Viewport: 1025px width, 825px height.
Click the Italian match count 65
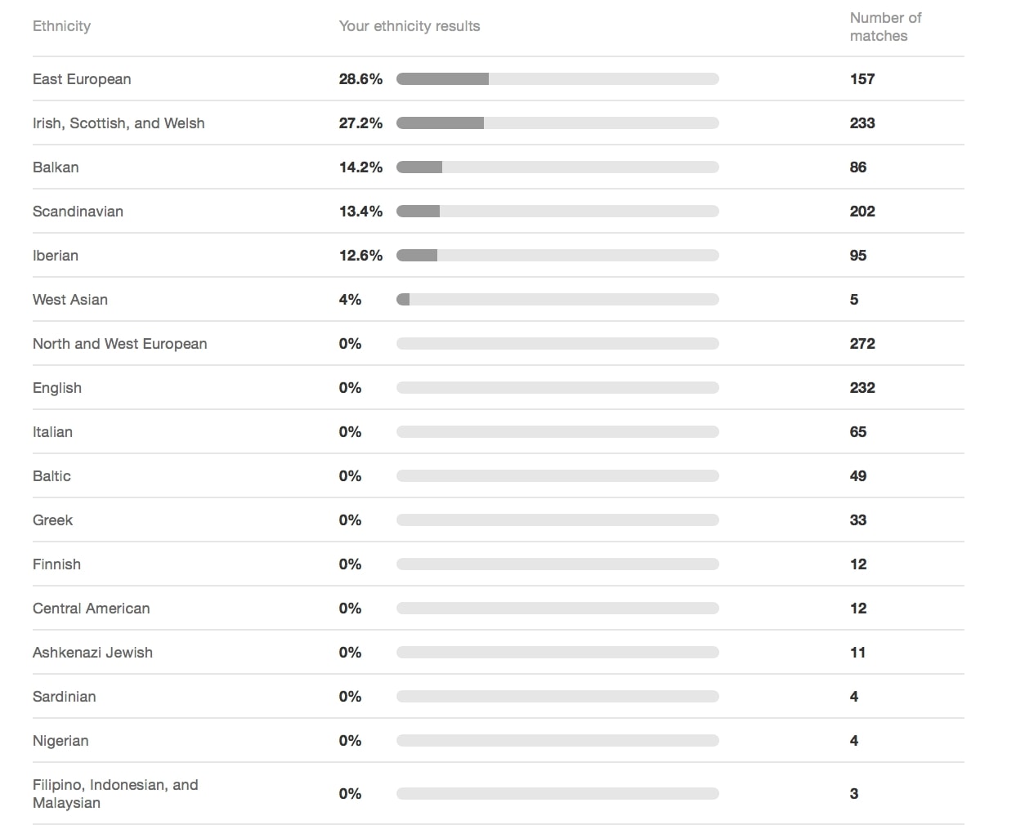point(857,432)
